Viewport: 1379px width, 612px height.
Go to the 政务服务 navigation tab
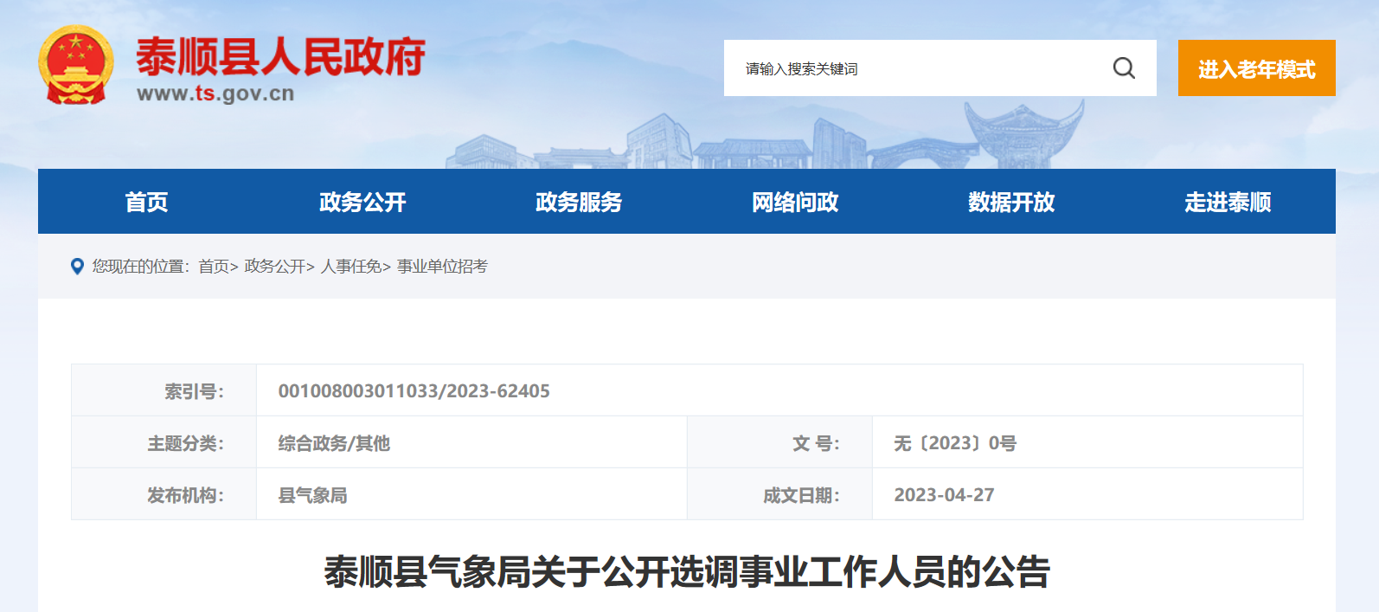pos(579,202)
